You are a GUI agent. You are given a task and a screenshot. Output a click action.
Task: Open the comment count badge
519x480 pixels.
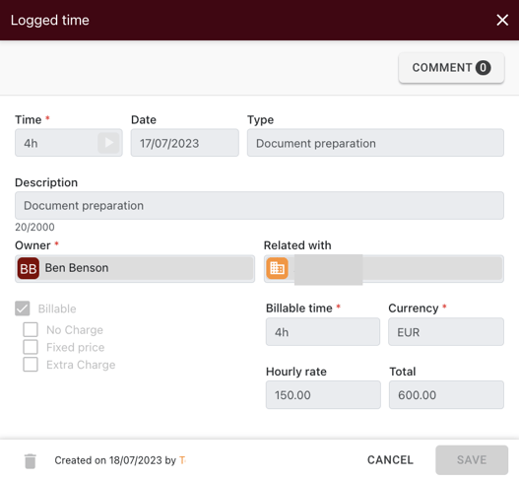coord(483,68)
